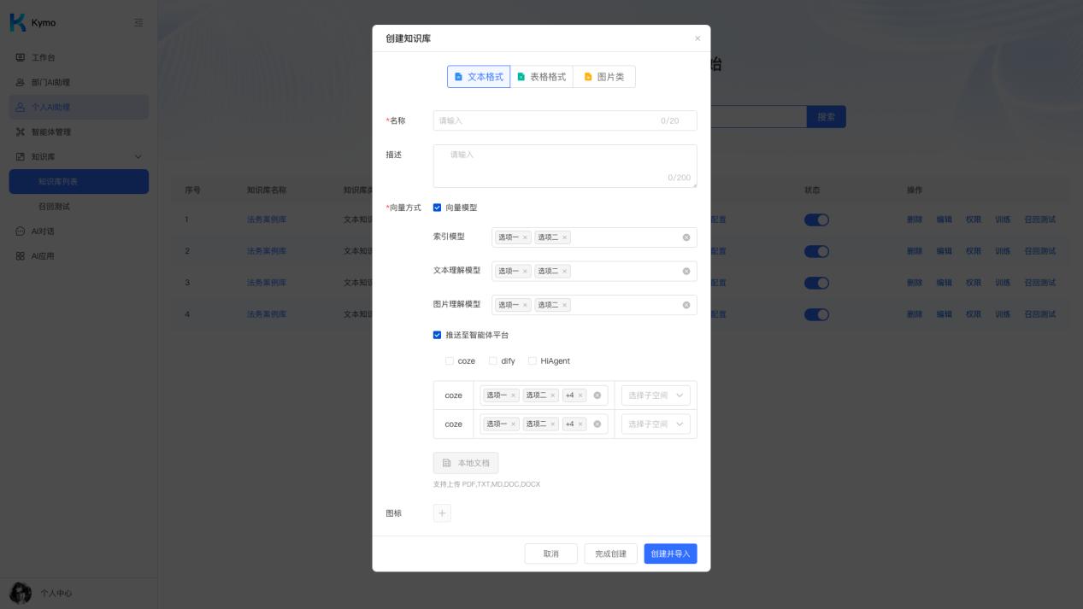Remove 选项二 tag from 图片理解模型
This screenshot has height=609, width=1083.
(564, 305)
